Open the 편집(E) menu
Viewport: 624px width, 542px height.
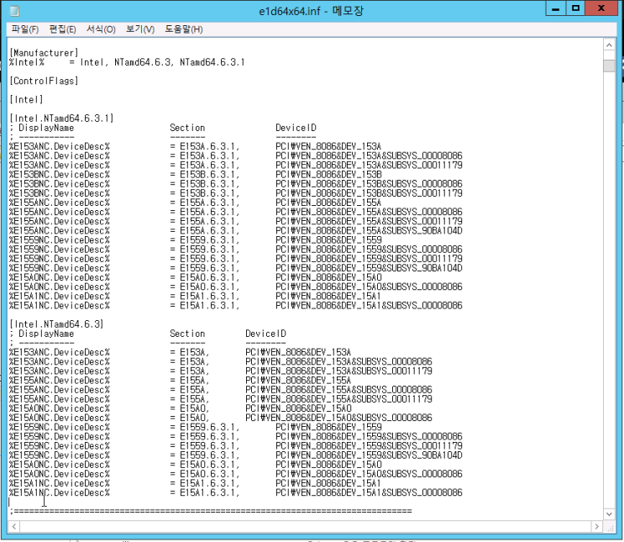pyautogui.click(x=62, y=29)
